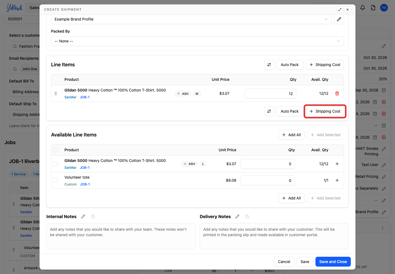395x274 pixels.
Task: Toggle the select-all checkbox in Available Line Items header
Action: click(x=56, y=150)
